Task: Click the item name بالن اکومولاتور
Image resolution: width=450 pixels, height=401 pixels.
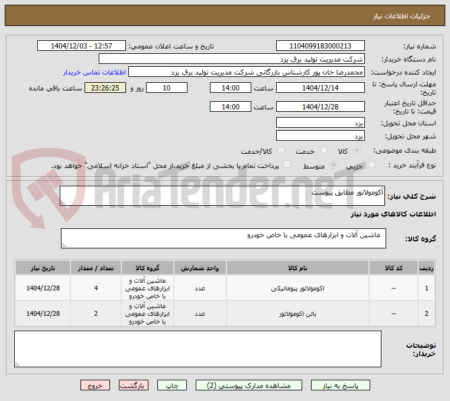Action: pos(297,314)
